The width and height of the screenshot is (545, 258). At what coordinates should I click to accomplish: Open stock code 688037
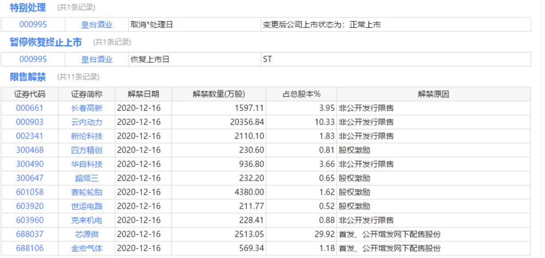[30, 234]
